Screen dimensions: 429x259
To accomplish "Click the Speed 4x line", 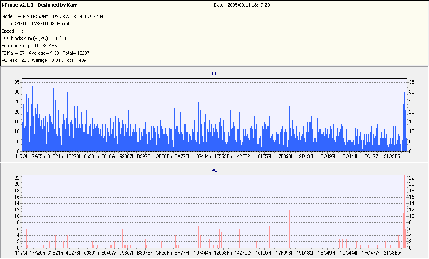I will 12,31.
